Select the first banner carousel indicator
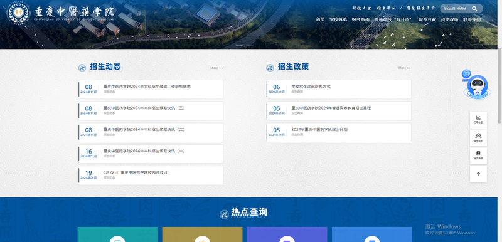 pyautogui.click(x=240, y=46)
